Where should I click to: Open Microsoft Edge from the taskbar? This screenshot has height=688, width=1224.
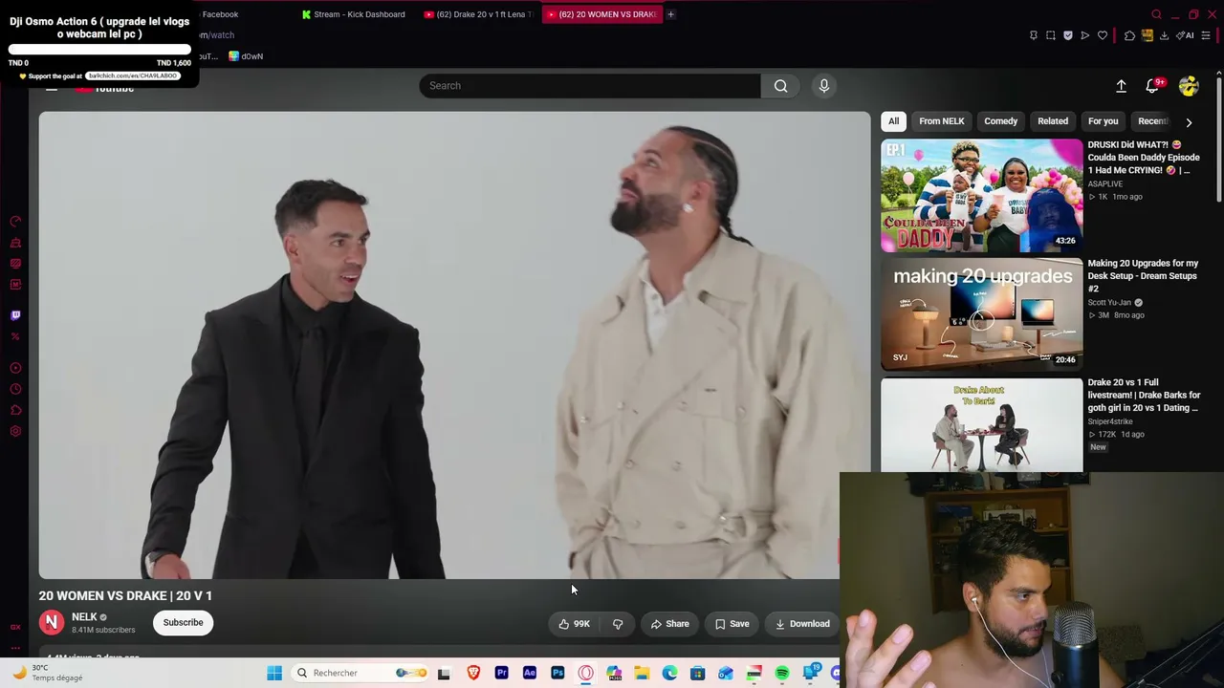[x=669, y=673]
